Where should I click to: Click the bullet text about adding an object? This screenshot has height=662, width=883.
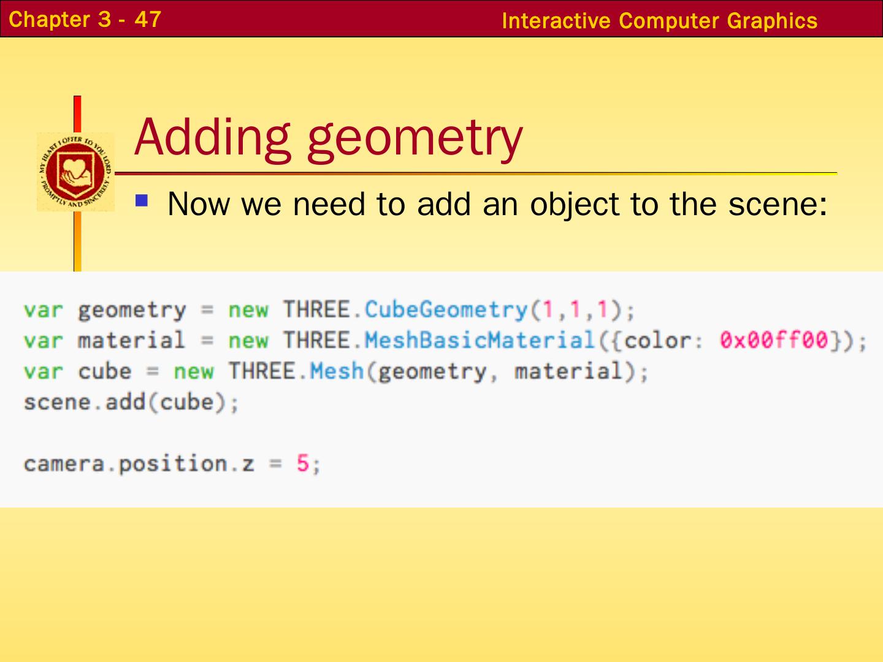(x=497, y=204)
